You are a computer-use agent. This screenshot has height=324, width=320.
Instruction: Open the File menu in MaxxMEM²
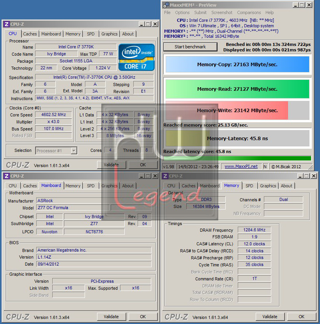(x=167, y=12)
